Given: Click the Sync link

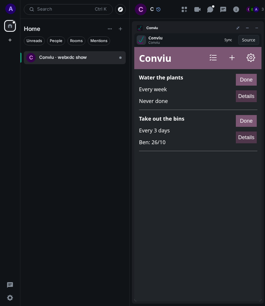Looking at the screenshot, I should [x=228, y=40].
